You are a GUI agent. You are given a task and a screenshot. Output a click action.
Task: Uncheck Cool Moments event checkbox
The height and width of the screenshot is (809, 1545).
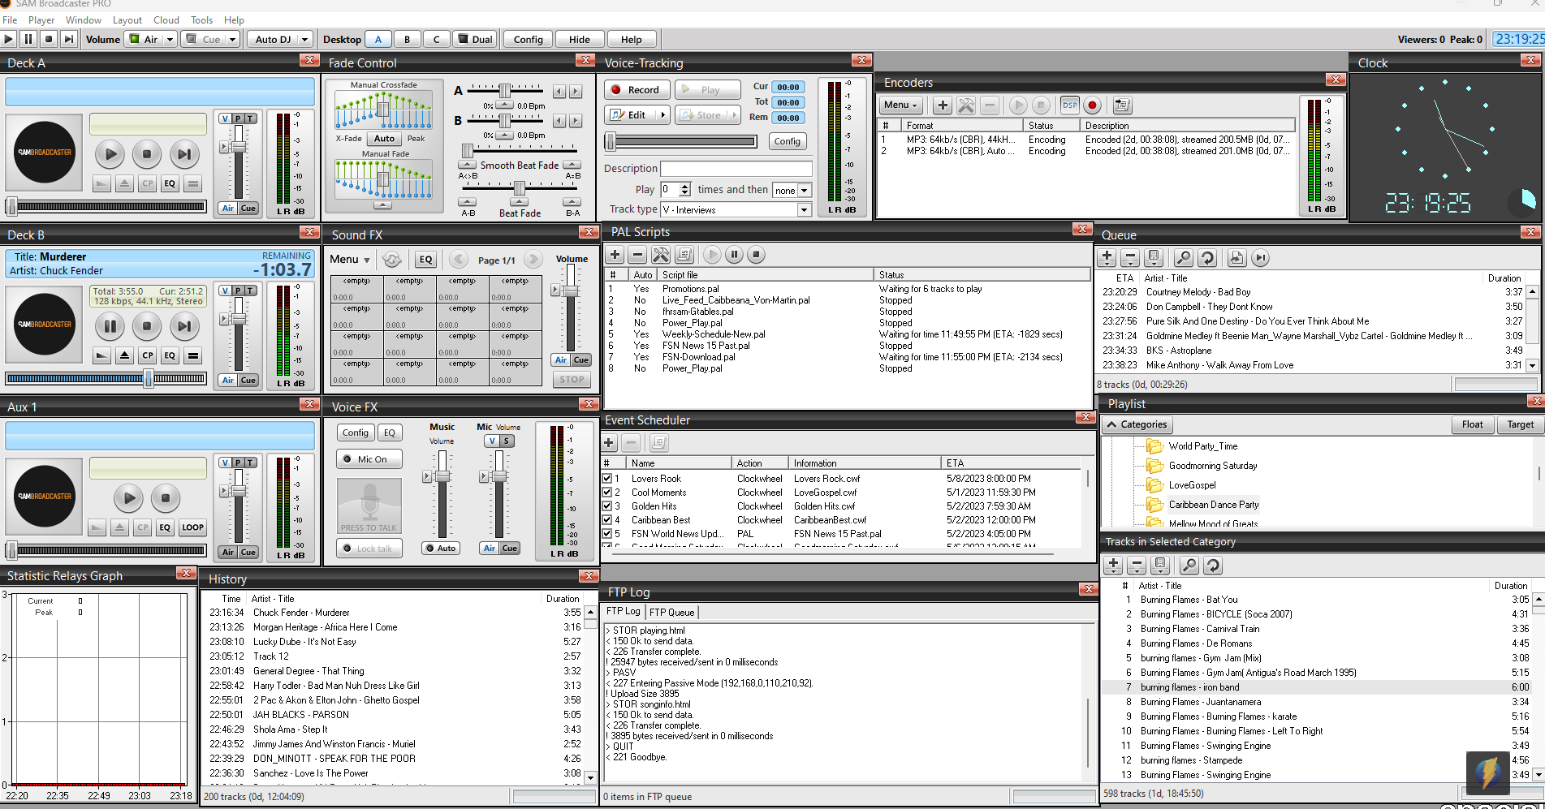[x=607, y=493]
